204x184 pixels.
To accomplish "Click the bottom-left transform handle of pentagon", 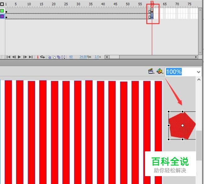I will click(x=169, y=139).
